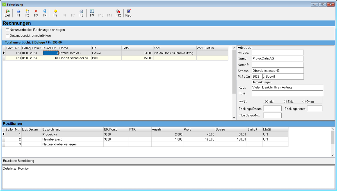Click the Anrede input field

(x=278, y=52)
